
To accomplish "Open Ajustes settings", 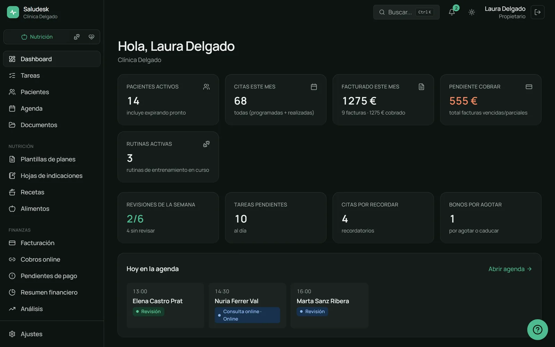I will tap(52, 334).
